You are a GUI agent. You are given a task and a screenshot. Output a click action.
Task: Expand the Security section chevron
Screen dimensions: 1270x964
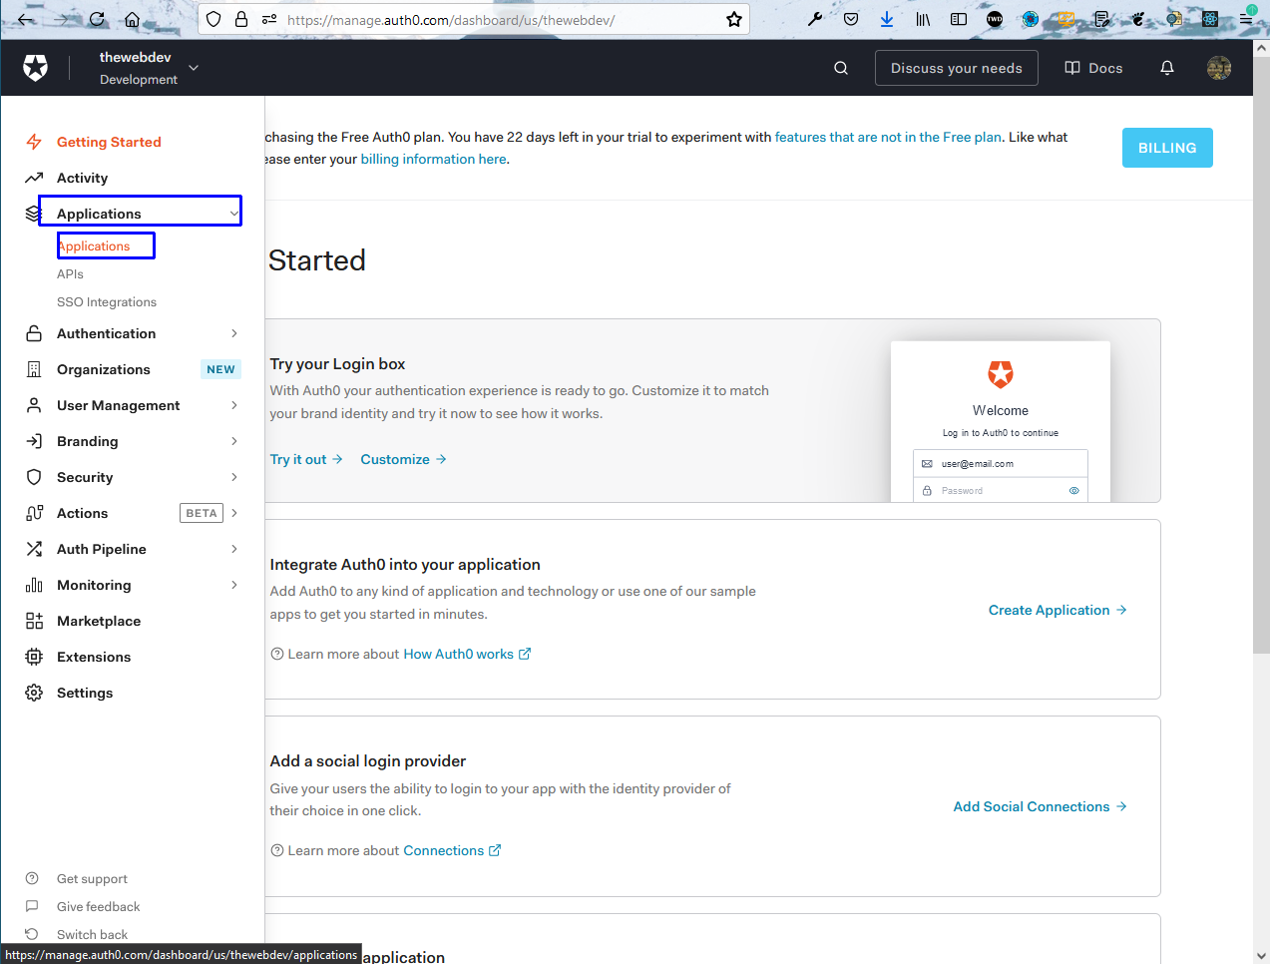(x=234, y=477)
